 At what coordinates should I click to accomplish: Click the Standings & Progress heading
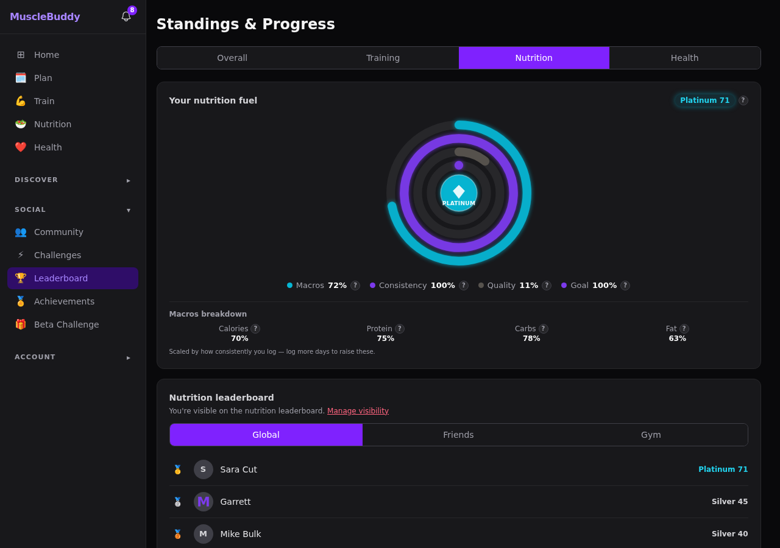pyautogui.click(x=246, y=24)
